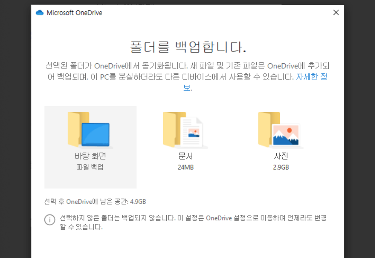Image resolution: width=375 pixels, height=258 pixels.
Task: Click the 사진 folder label
Action: pyautogui.click(x=281, y=156)
